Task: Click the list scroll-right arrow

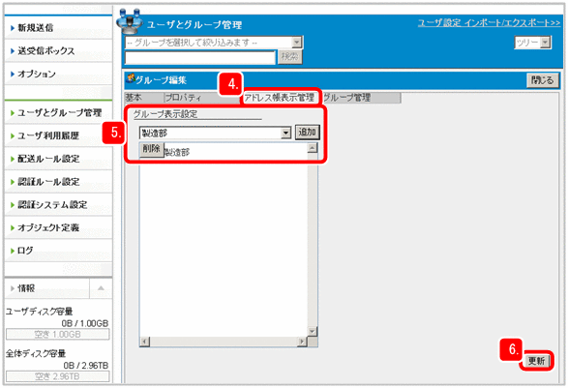Action: pos(302,342)
